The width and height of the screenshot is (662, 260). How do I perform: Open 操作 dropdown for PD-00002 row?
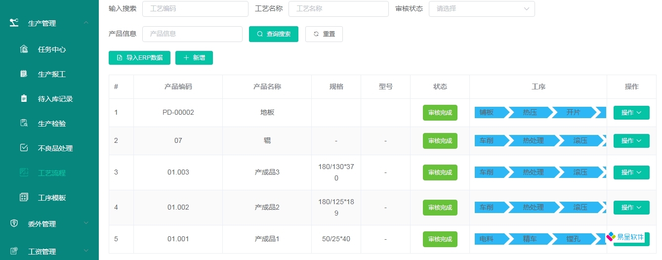click(x=631, y=113)
